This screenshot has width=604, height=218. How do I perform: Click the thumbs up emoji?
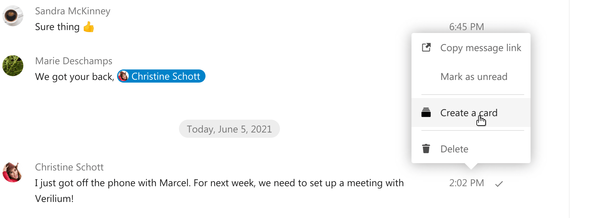[89, 27]
